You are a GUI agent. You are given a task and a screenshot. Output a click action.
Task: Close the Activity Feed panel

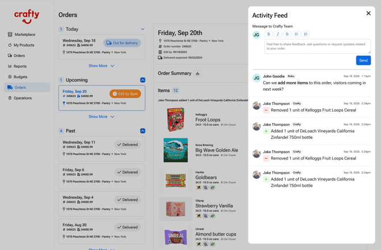pyautogui.click(x=368, y=13)
